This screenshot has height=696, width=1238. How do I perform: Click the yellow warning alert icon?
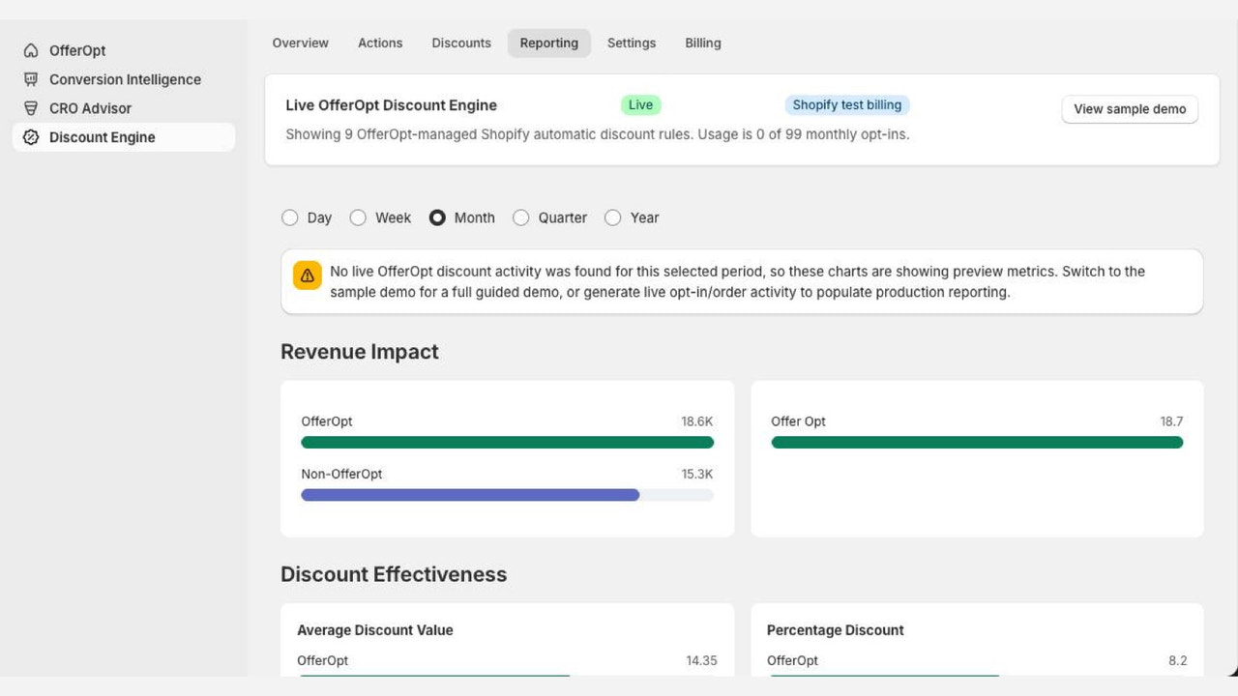point(308,275)
